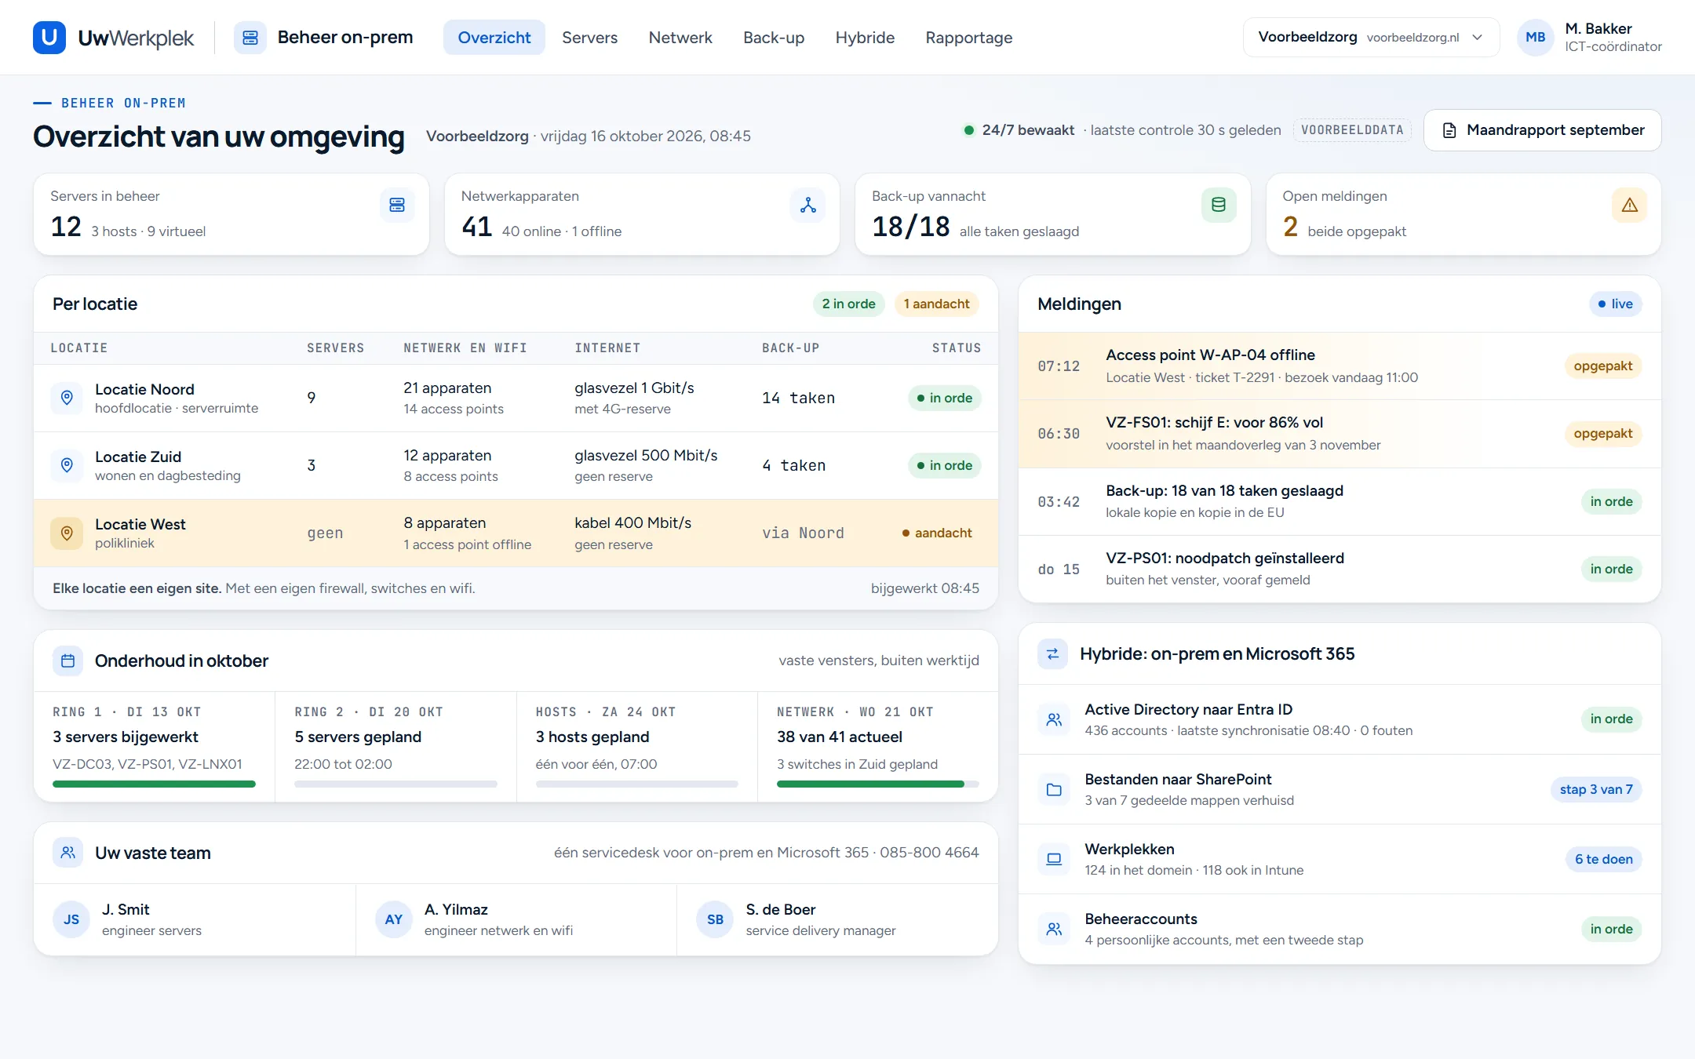Click the Ring 1 maintenance progress bar

tap(154, 784)
